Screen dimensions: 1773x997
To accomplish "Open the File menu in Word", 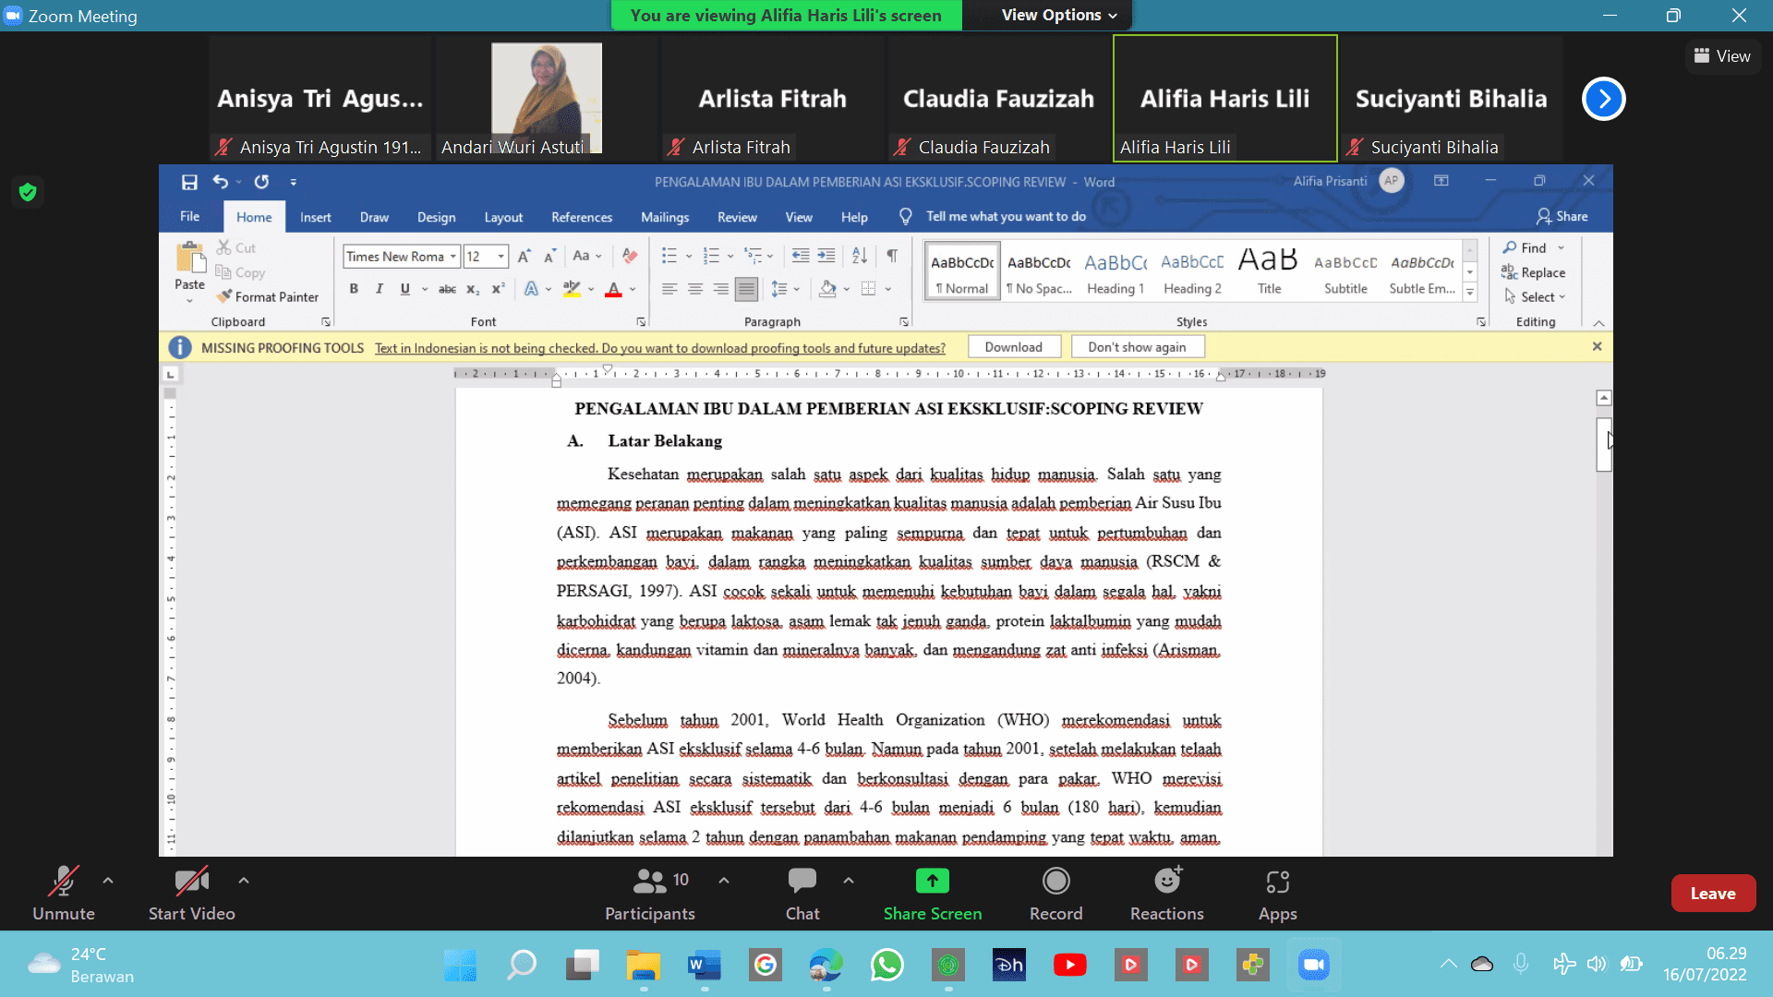I will 190,217.
